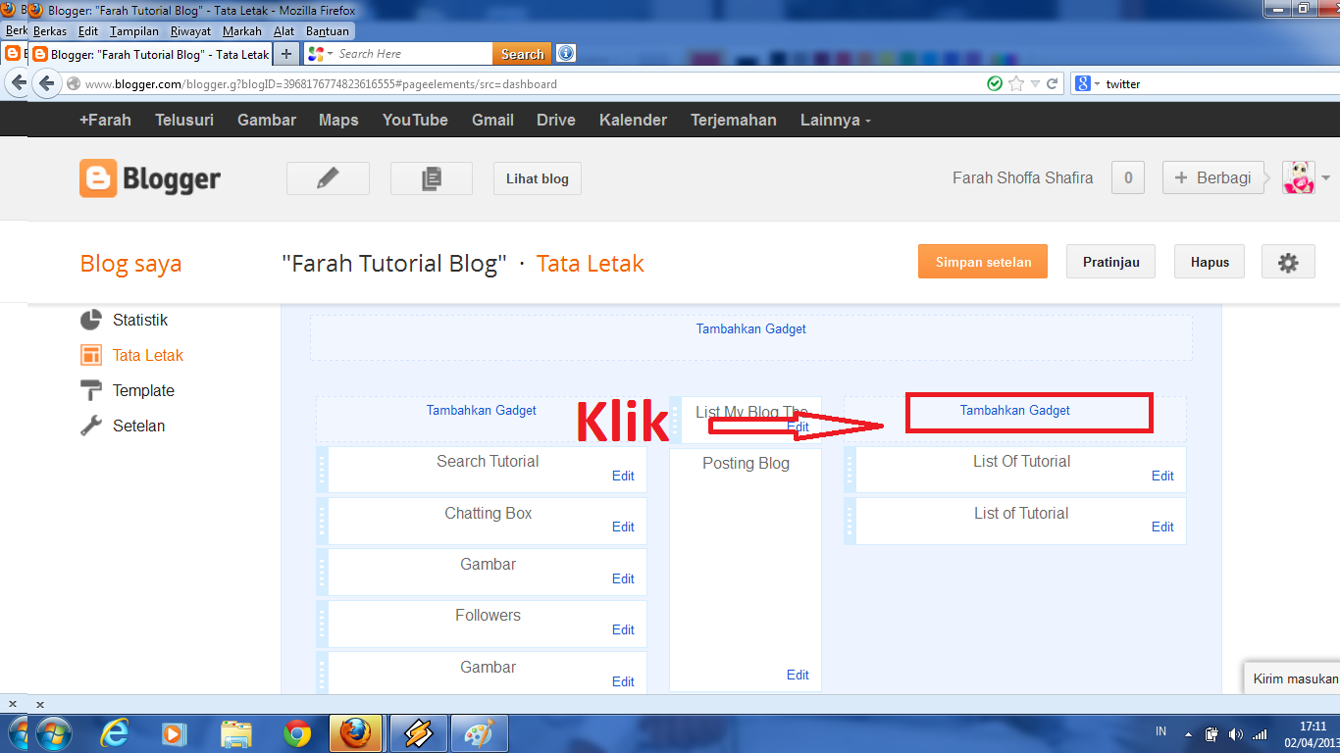The width and height of the screenshot is (1340, 753).
Task: Go back with the browser back arrow
Action: pos(46,83)
